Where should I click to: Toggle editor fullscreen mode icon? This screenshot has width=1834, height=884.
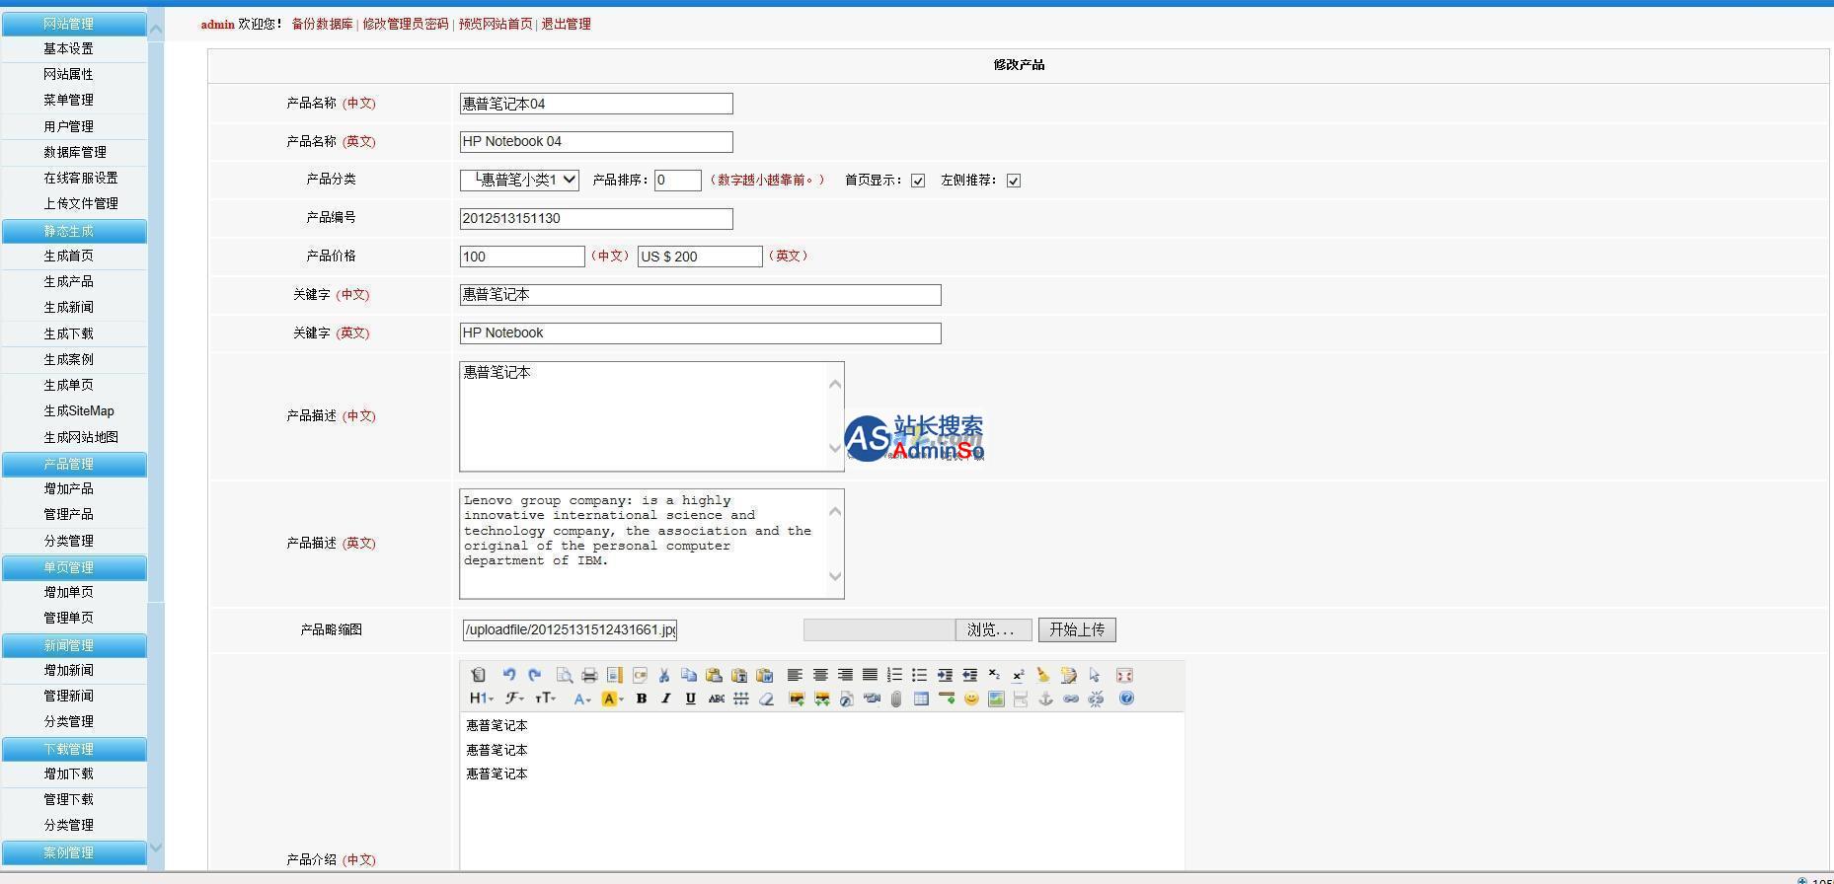pos(1124,675)
